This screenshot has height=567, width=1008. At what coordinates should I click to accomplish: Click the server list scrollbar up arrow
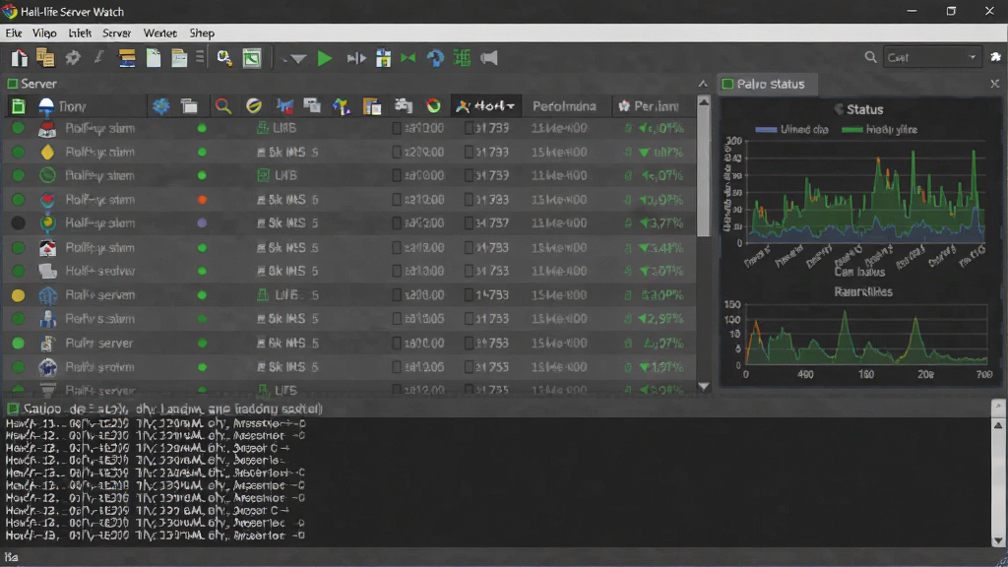(704, 102)
